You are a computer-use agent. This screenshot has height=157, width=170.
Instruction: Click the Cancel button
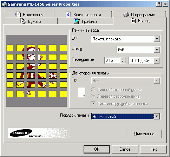pos(125,149)
